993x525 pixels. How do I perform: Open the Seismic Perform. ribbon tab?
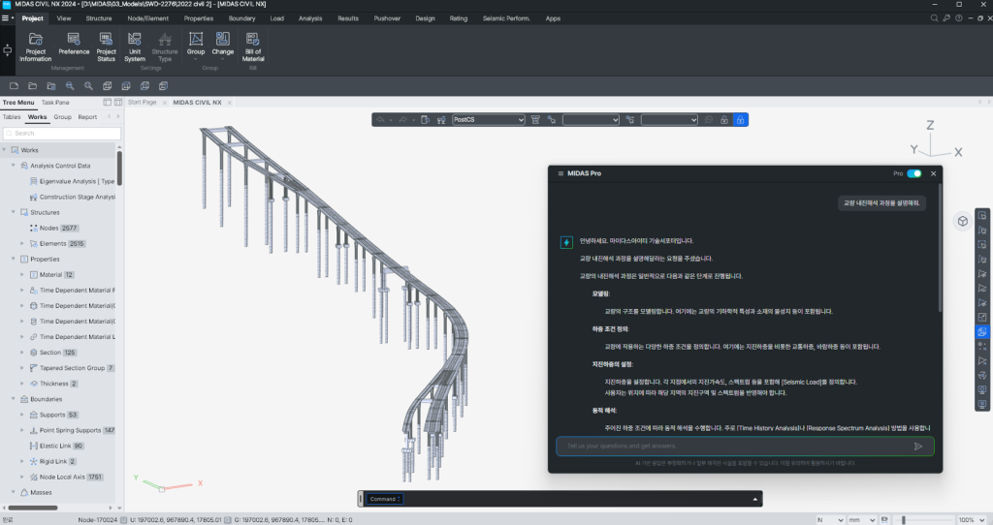coord(506,18)
